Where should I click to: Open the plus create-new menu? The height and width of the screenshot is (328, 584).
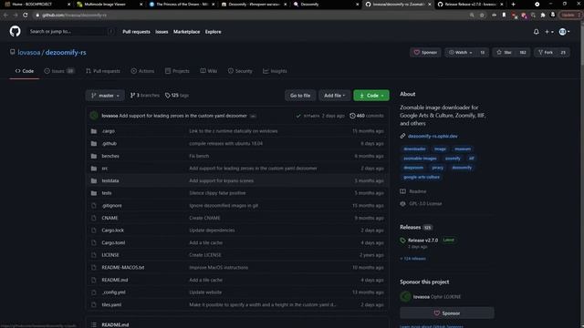[549, 32]
